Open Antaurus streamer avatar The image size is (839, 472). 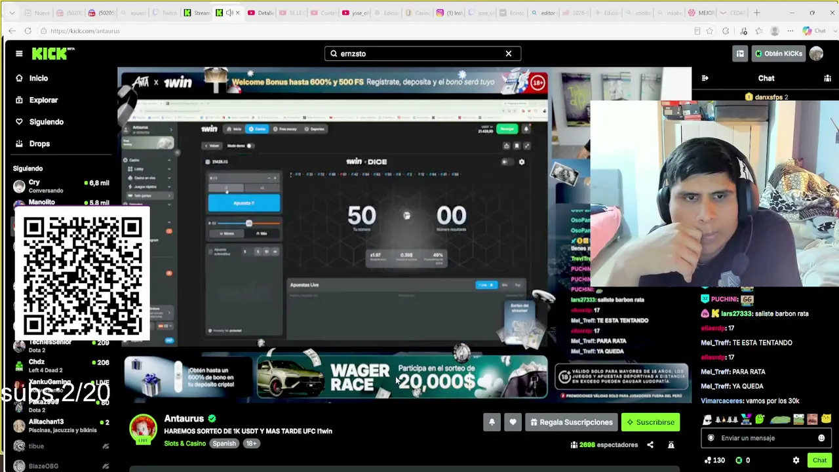143,428
